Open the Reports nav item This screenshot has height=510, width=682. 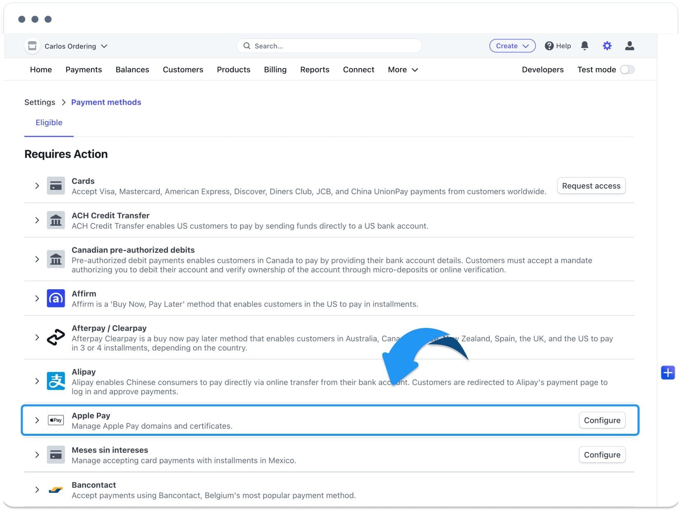(x=315, y=70)
